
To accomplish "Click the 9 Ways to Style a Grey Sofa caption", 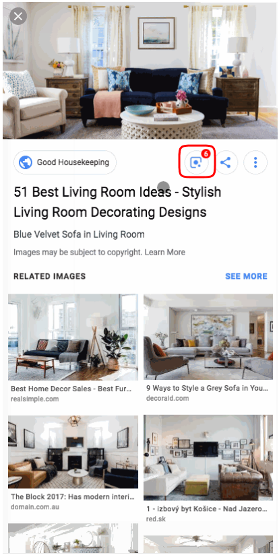I will (x=207, y=388).
